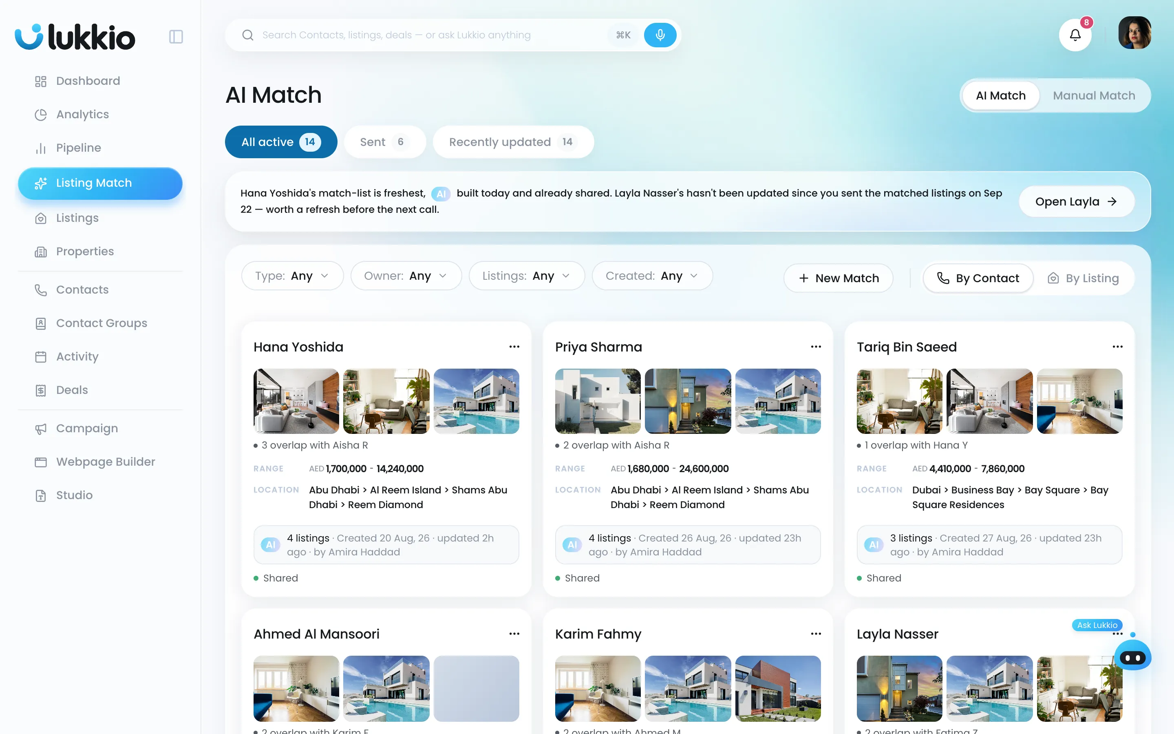Click the Campaign megaphone icon
Image resolution: width=1174 pixels, height=734 pixels.
coord(41,429)
